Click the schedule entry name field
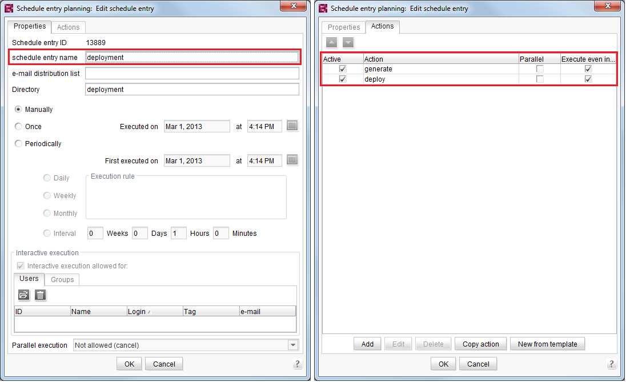The height and width of the screenshot is (382, 626). coord(192,57)
